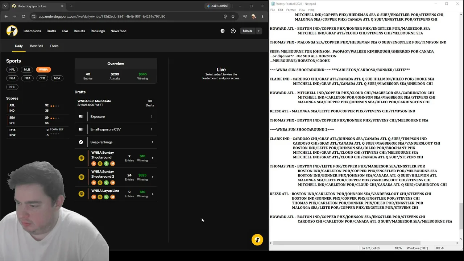Open Notepad's File menu
464x261 pixels.
coord(273,10)
